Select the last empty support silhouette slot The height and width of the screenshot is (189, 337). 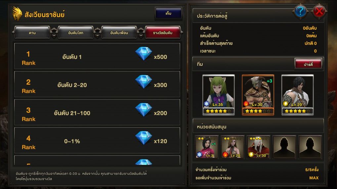coord(310,147)
